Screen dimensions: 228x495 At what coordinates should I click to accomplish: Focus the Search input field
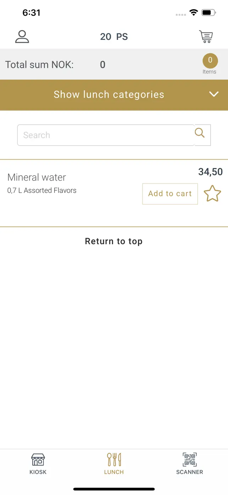point(106,135)
